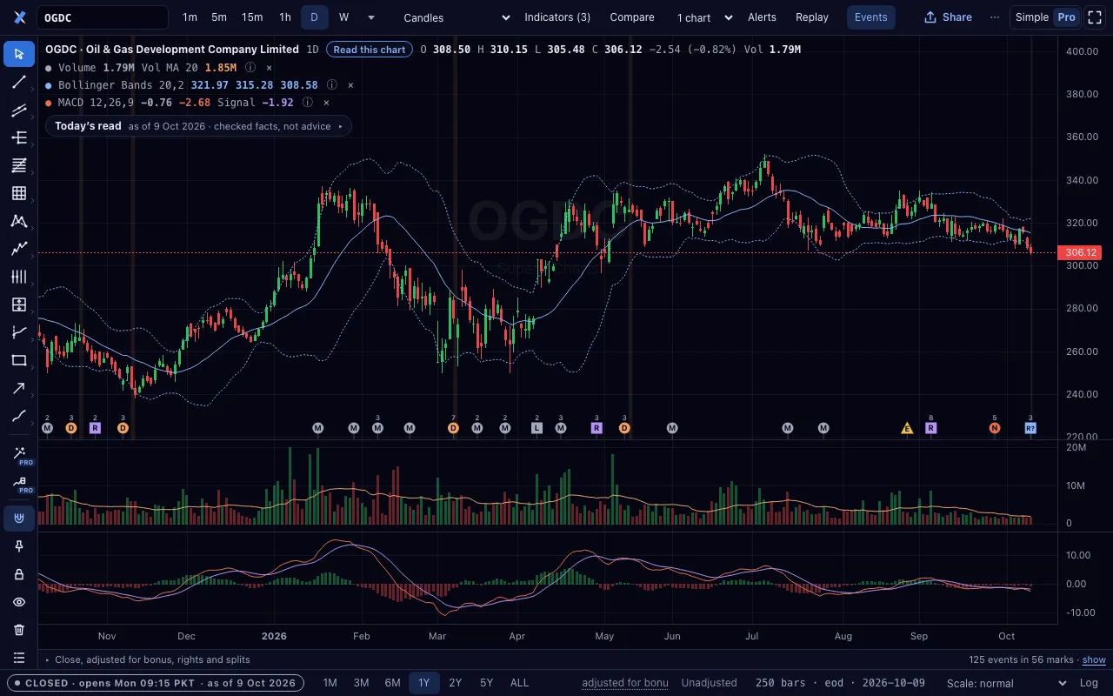Open the object list icon in left toolbar
This screenshot has height=696, width=1113.
[x=19, y=658]
